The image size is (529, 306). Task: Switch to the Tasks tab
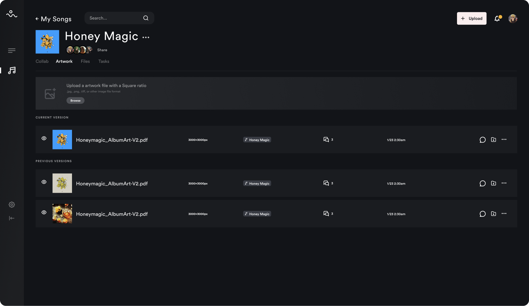(x=104, y=61)
